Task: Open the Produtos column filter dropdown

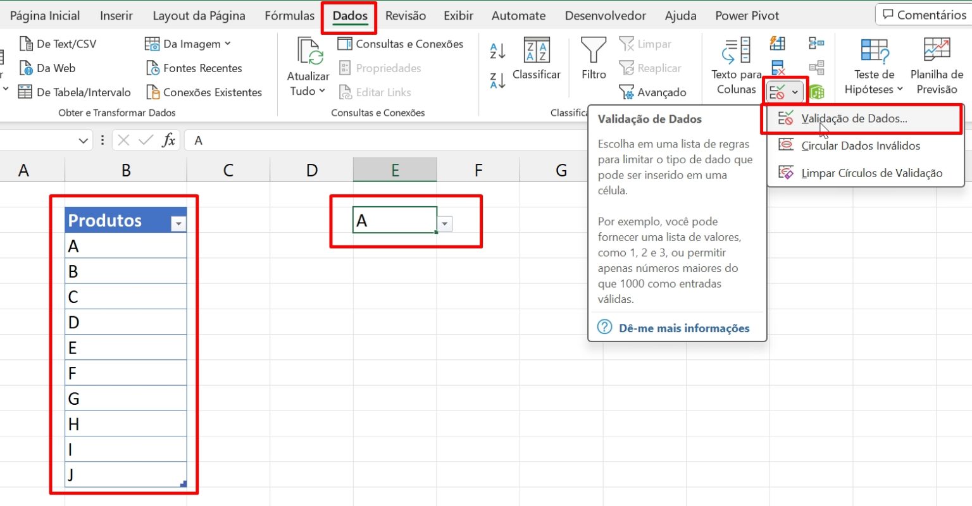Action: click(178, 222)
